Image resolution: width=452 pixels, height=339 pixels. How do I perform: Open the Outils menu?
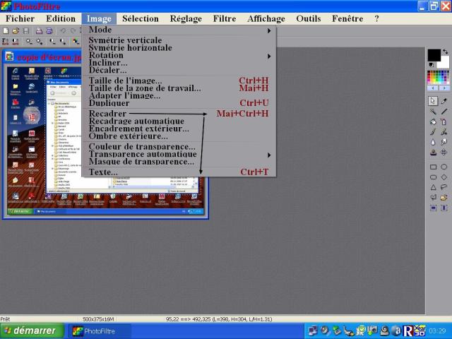pos(309,19)
